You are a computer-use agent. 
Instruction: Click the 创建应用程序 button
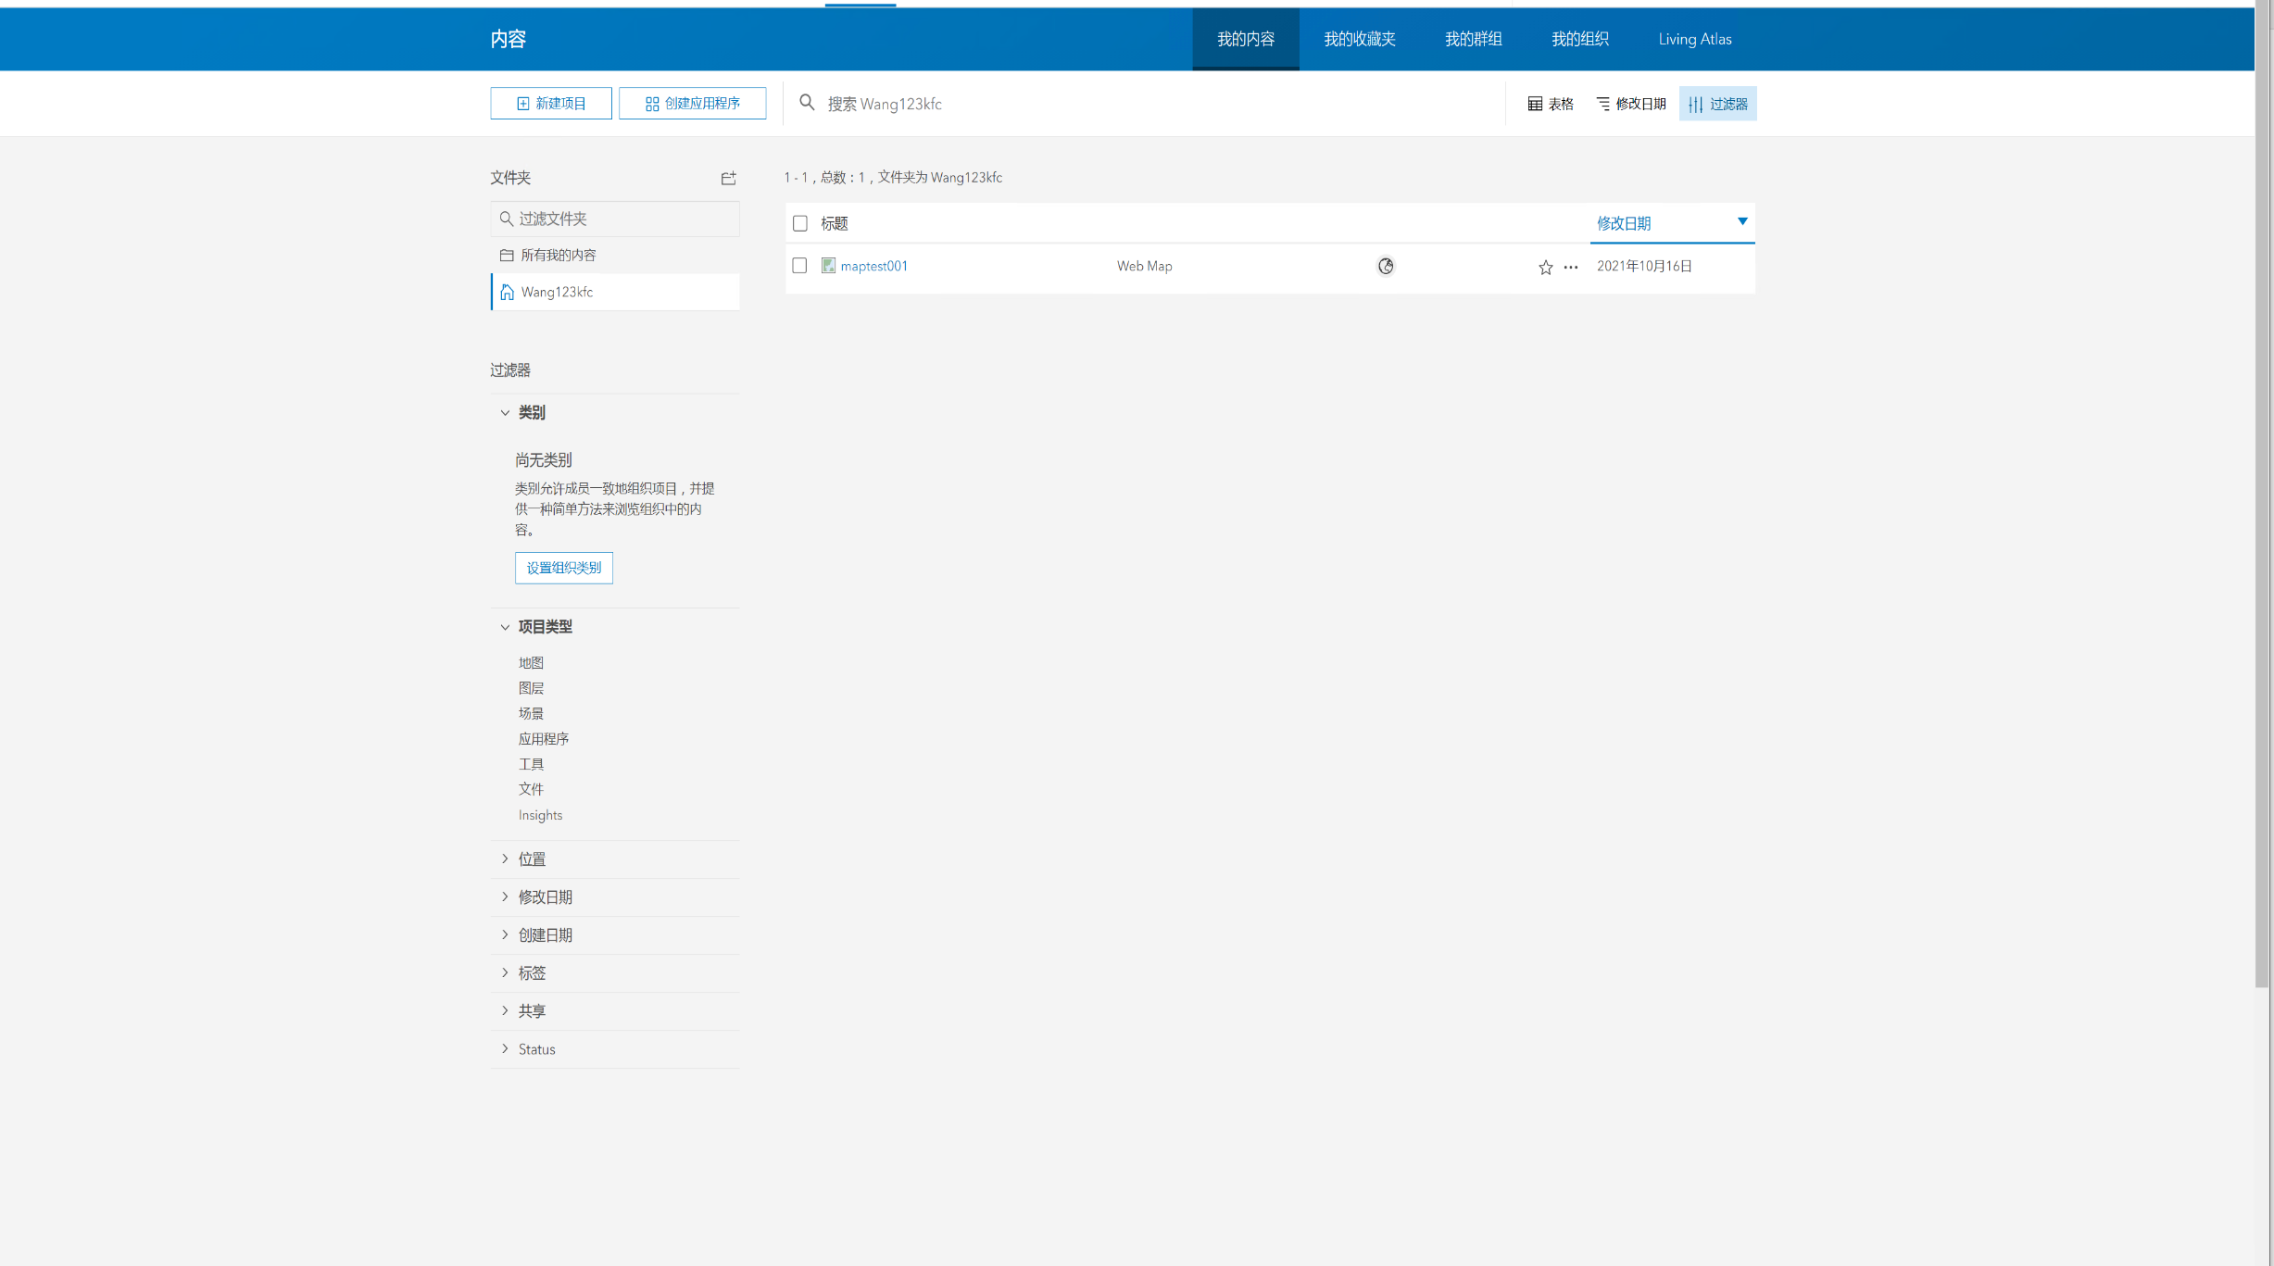coord(692,104)
